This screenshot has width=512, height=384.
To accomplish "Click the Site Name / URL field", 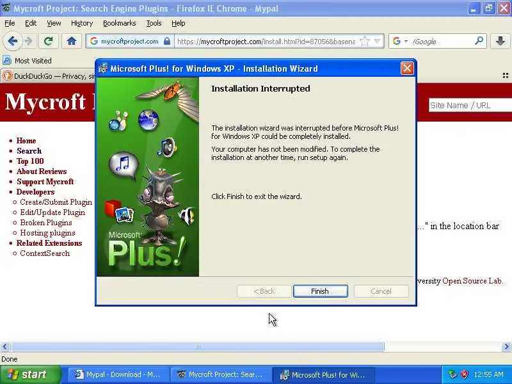I will 470,105.
